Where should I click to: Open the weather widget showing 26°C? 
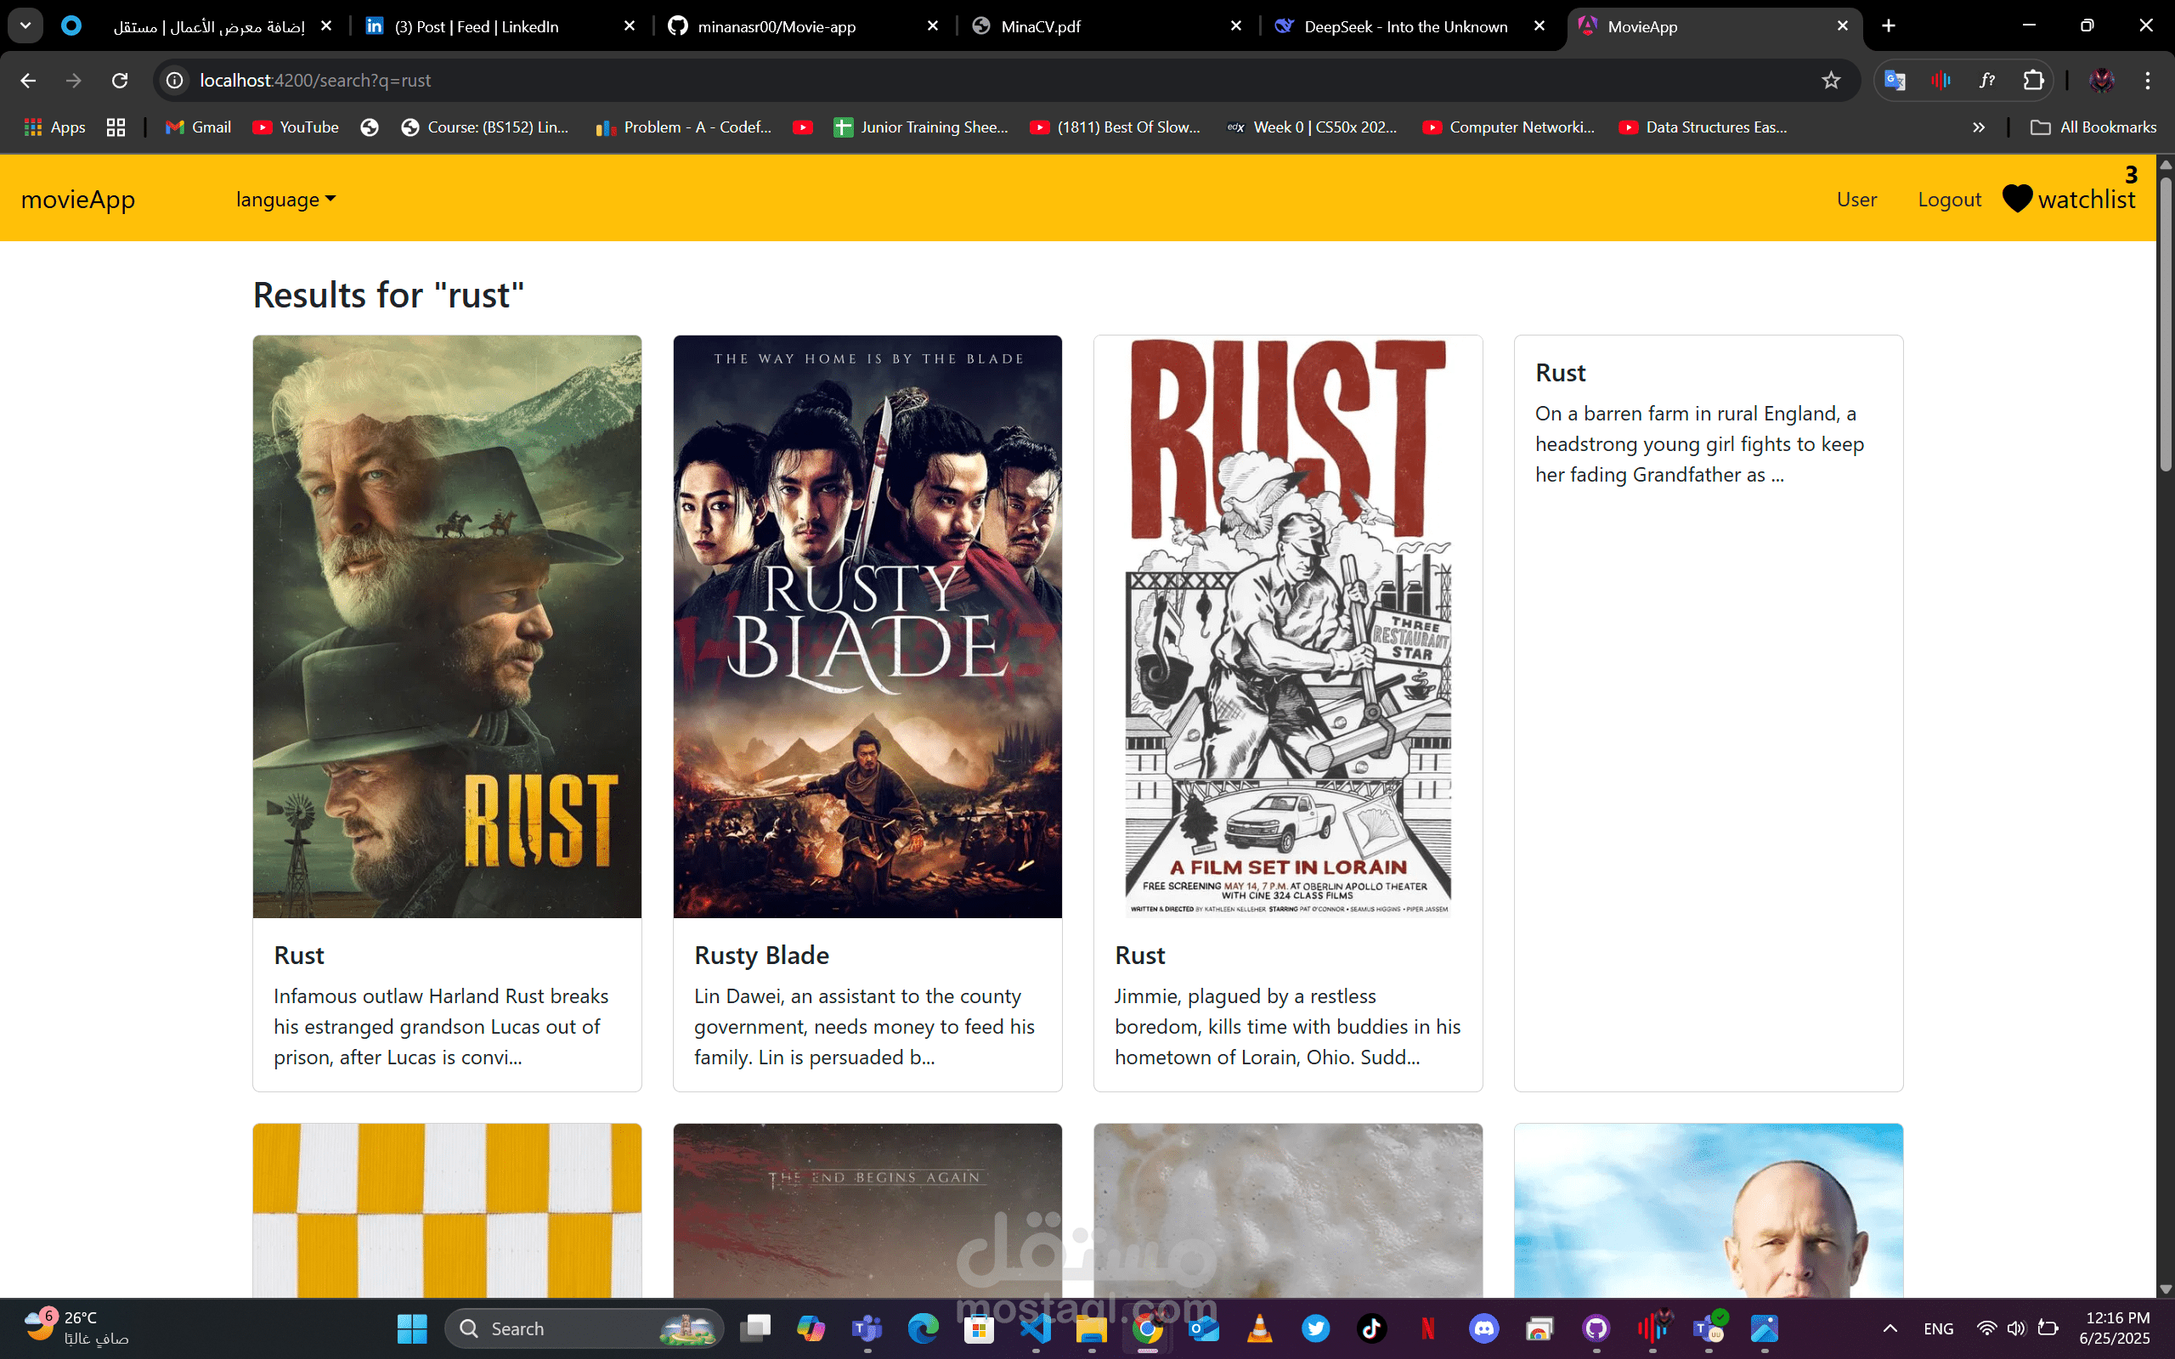click(x=77, y=1328)
